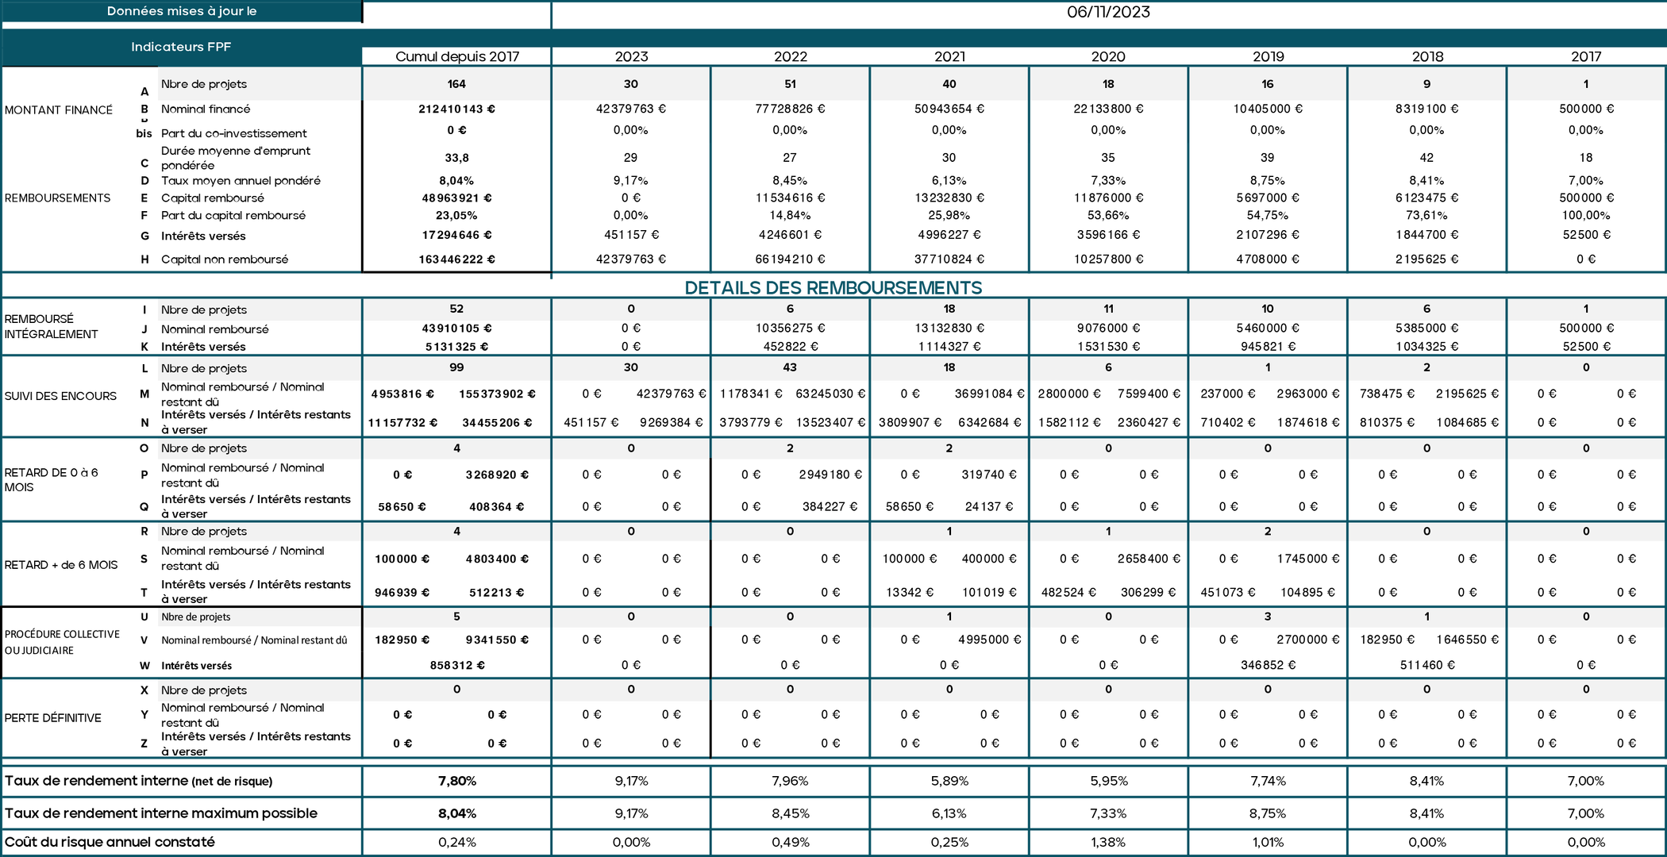Select the 'Intérêts versés' row label

[196, 666]
